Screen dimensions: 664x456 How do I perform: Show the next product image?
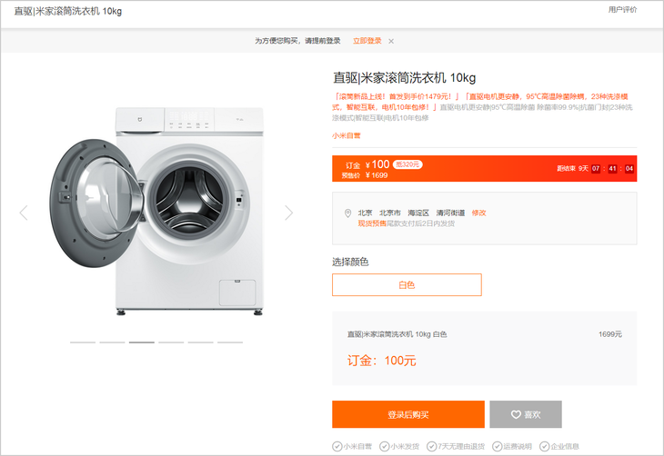289,213
